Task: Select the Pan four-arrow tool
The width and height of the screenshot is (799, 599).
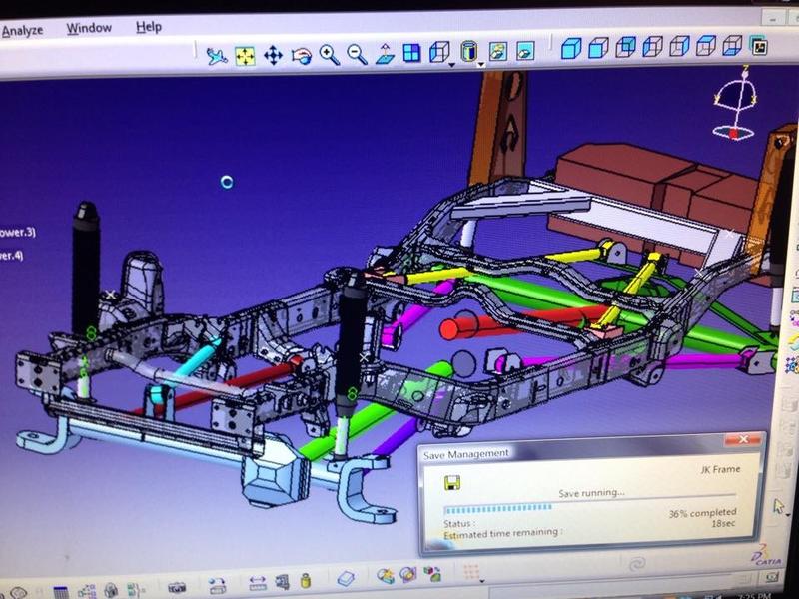Action: click(x=273, y=55)
